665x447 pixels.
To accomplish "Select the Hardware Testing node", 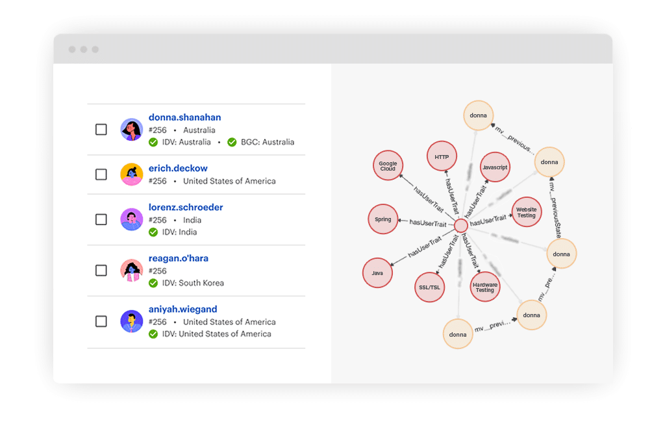I will (x=485, y=287).
